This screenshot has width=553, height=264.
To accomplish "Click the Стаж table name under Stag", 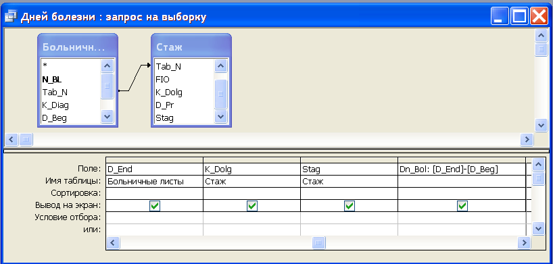I will [x=349, y=182].
